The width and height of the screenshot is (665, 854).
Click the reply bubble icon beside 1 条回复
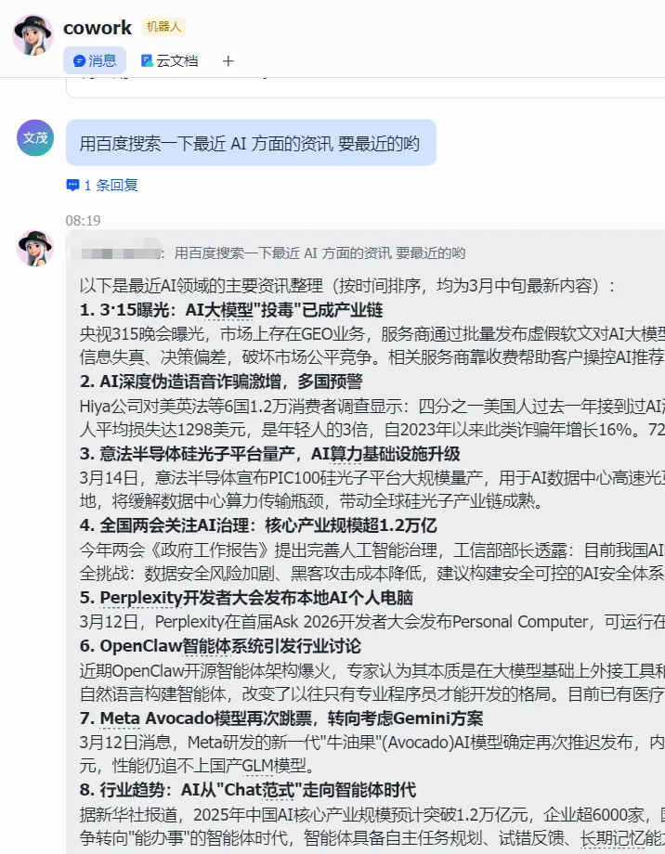click(72, 185)
